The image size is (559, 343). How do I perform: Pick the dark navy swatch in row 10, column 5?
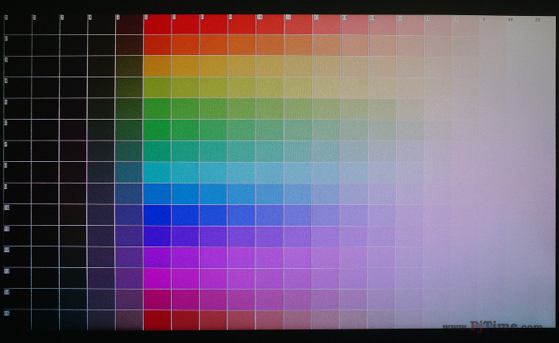point(129,215)
